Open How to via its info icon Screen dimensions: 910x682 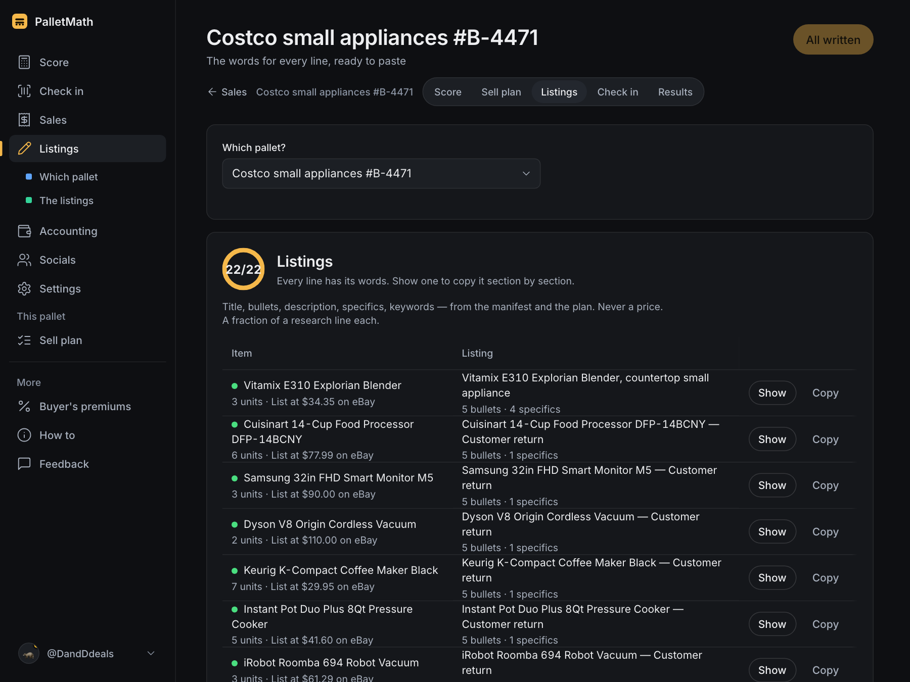click(x=24, y=435)
